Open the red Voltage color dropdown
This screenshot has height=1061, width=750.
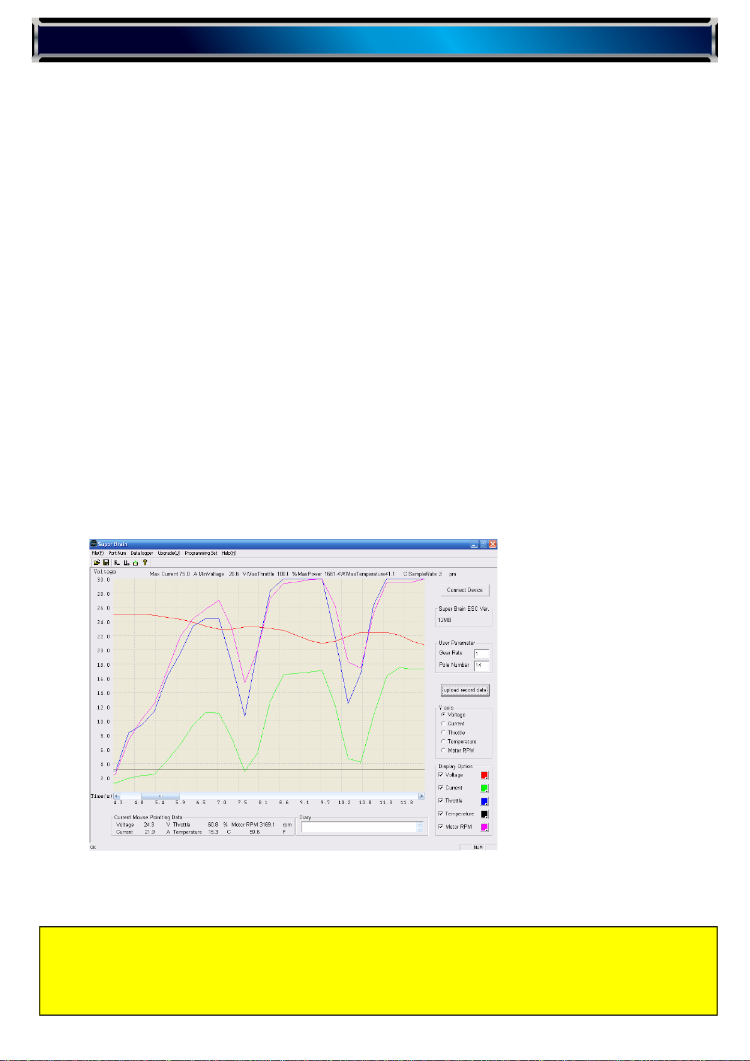tap(485, 776)
